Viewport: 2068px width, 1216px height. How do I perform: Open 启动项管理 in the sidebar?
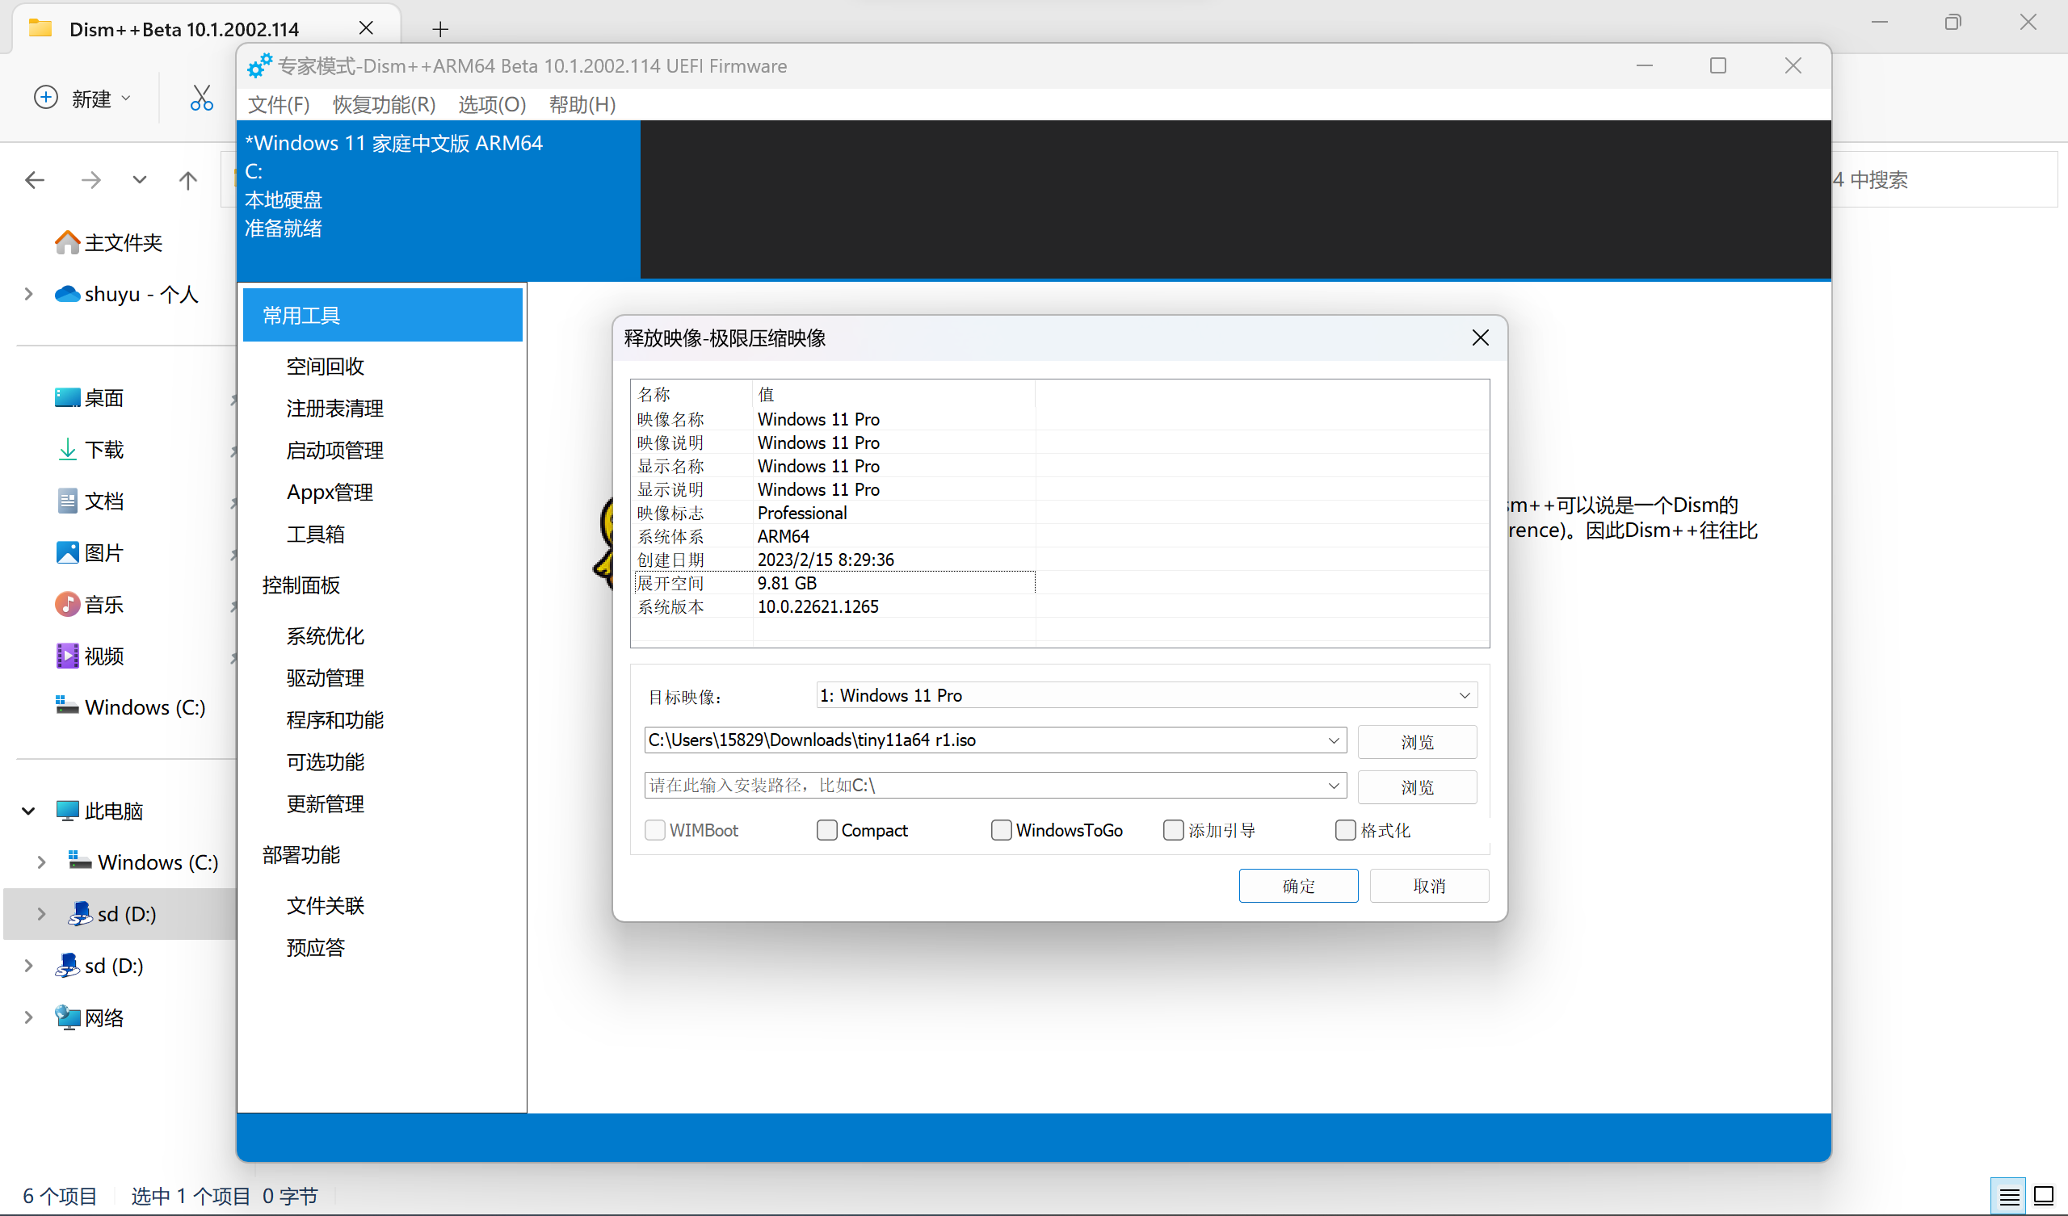coord(334,450)
